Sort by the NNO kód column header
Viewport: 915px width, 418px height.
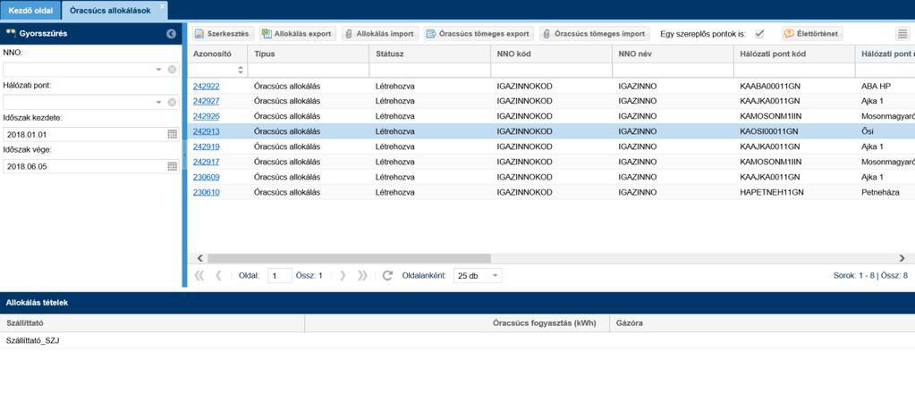[551, 54]
